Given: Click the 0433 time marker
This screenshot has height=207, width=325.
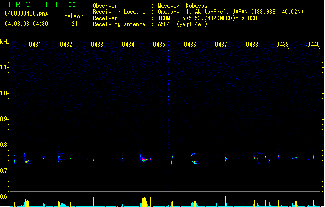Looking at the screenshot, I should pyautogui.click(x=97, y=45).
